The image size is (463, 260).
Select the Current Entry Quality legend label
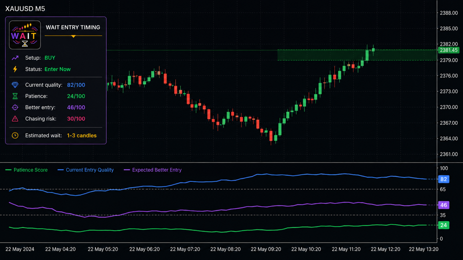tap(90, 170)
